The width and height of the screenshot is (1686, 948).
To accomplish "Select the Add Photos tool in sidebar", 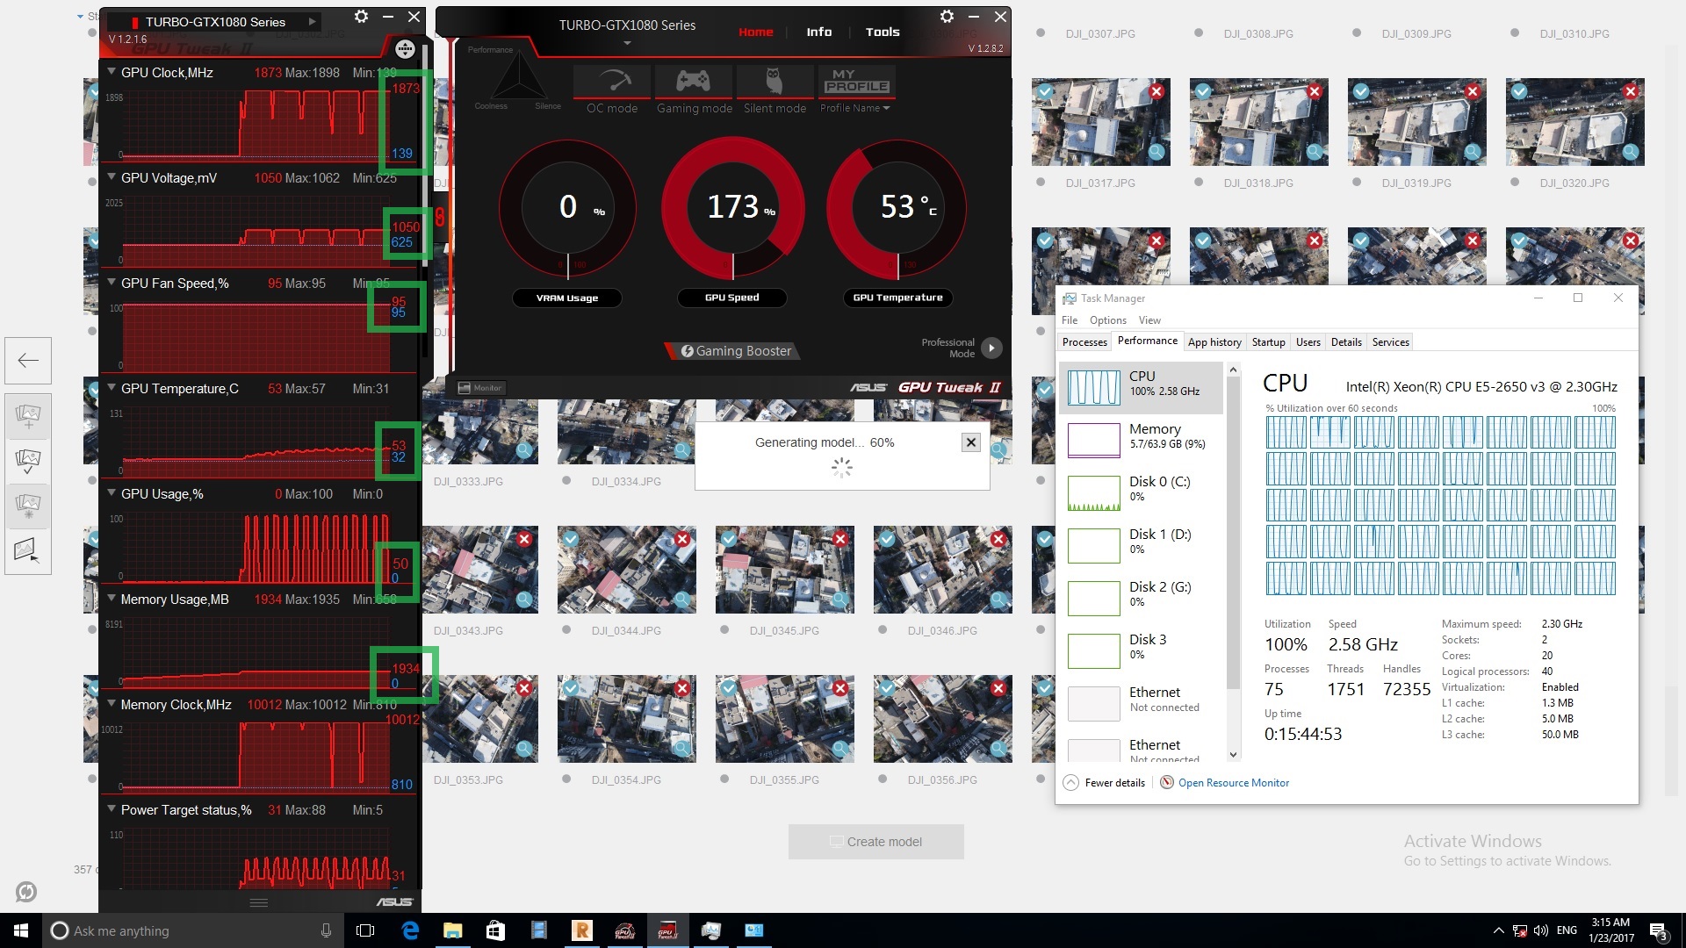I will 28,418.
